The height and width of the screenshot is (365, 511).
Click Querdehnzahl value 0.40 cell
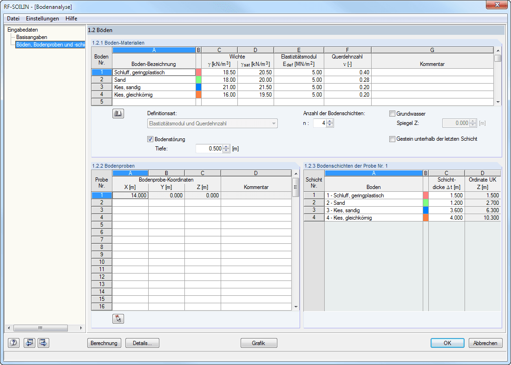(x=348, y=72)
